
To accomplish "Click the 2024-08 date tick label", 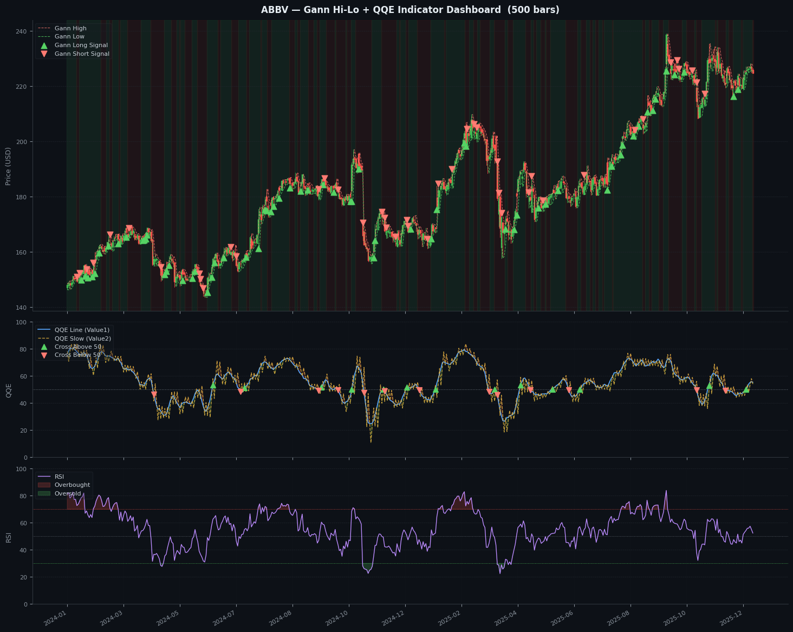I will 280,618.
